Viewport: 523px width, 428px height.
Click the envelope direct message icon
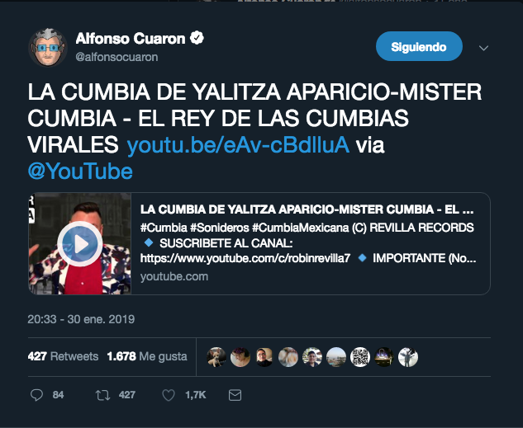235,395
